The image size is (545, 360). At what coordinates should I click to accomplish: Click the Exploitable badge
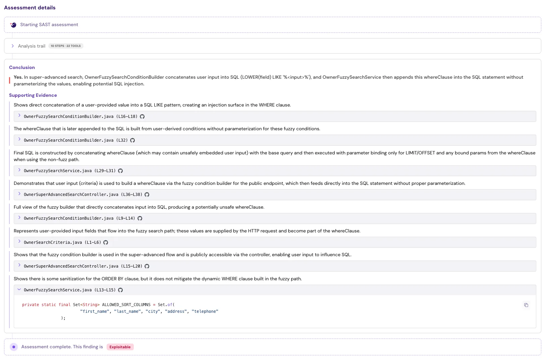point(120,347)
